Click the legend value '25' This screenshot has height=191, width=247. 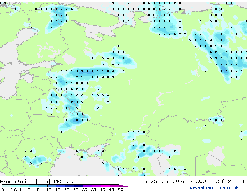[76, 189]
